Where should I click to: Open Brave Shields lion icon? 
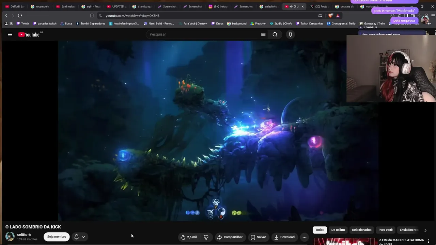[x=330, y=16]
